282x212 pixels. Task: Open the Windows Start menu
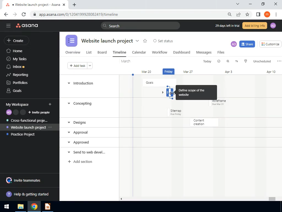7,206
